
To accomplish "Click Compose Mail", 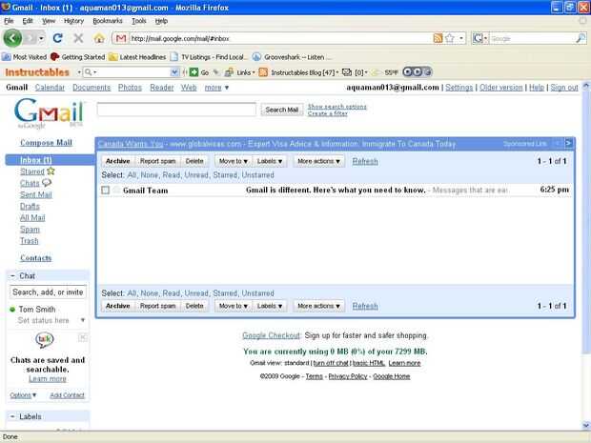I will (46, 143).
